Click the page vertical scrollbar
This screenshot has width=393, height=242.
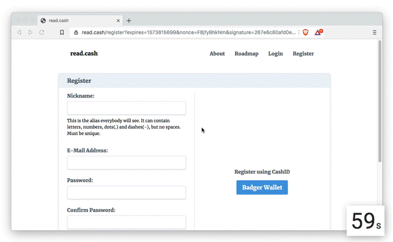380,101
